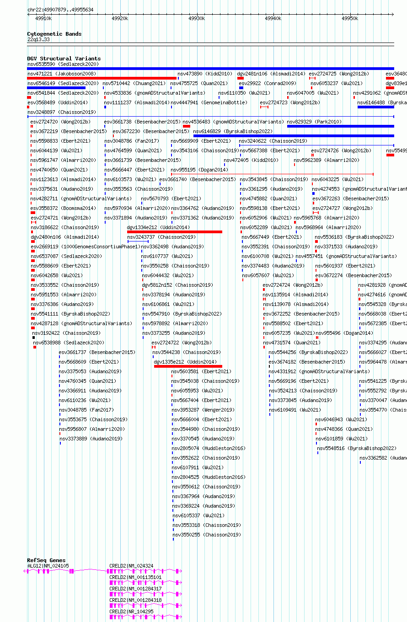Screen dimensions: 407x622
Task: Click the red bar under nsv4536483 (gnomADStructuralVariants)
Action: [187, 126]
